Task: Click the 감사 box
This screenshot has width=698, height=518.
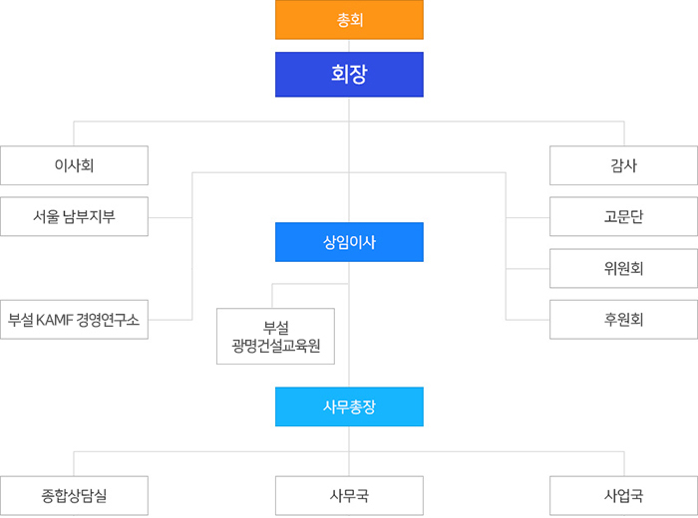Action: coord(623,165)
